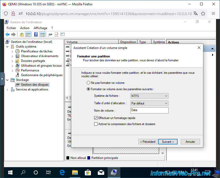The image size is (220, 178).
Task: Open Gestionnaire de périphériques
Action: [42, 75]
